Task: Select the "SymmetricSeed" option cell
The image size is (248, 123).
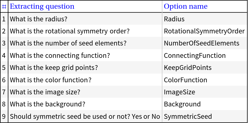Action: click(188, 117)
